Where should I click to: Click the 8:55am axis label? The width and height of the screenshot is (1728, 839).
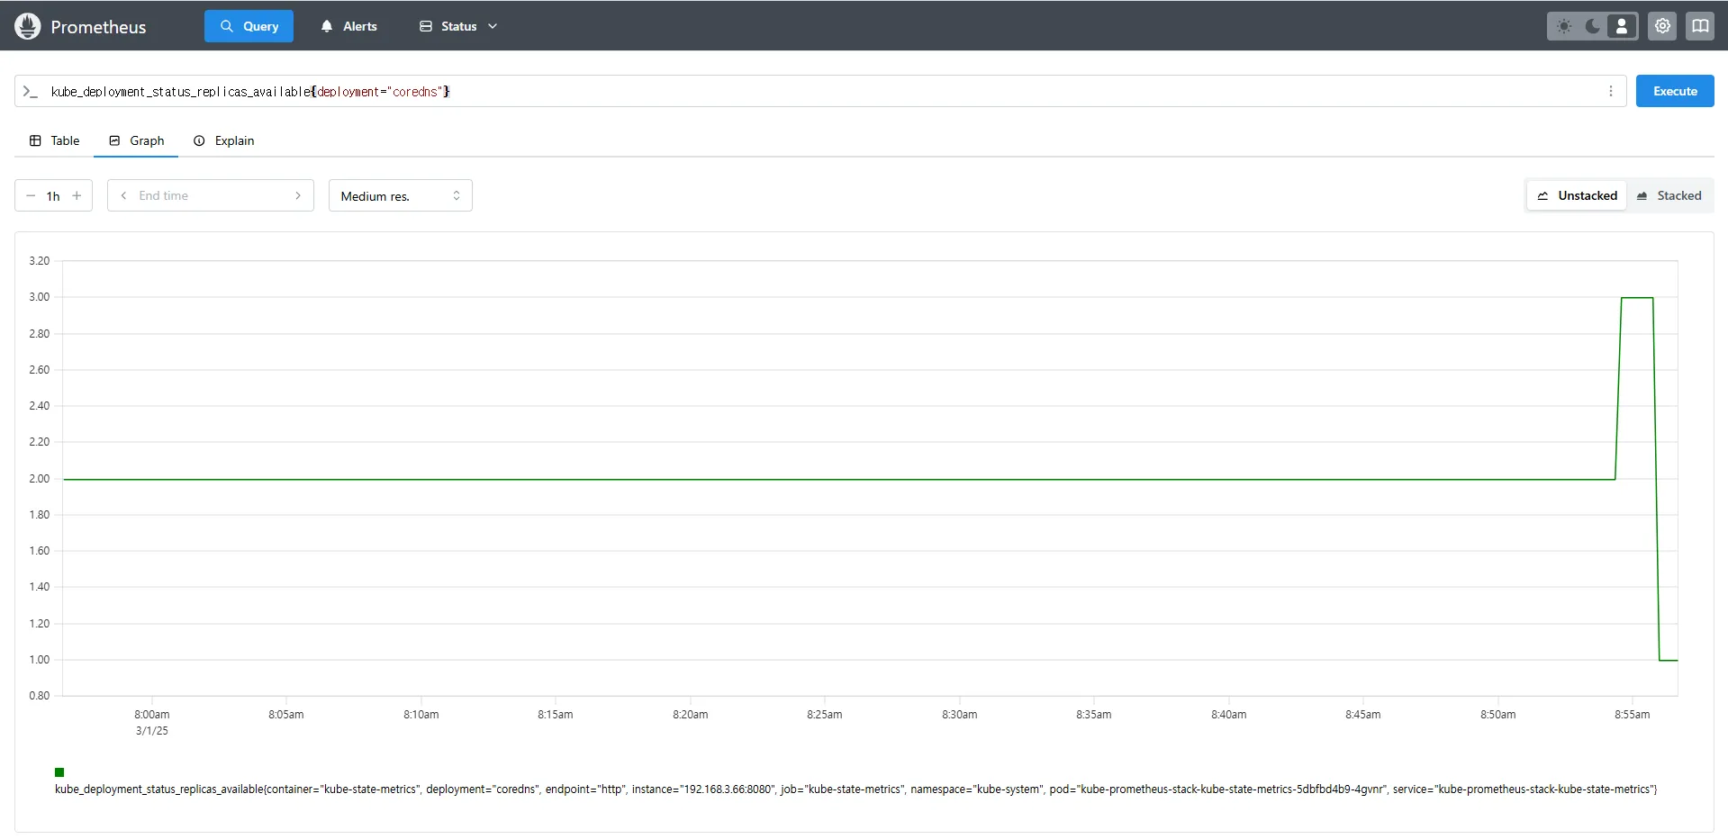click(1632, 715)
